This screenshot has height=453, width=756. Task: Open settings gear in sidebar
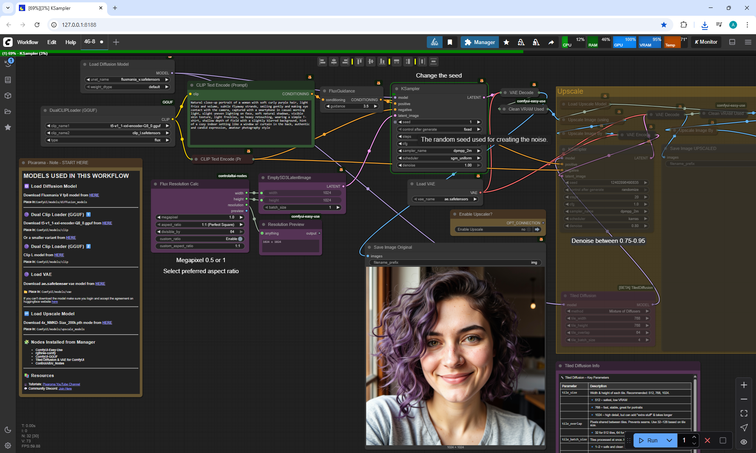pos(8,446)
